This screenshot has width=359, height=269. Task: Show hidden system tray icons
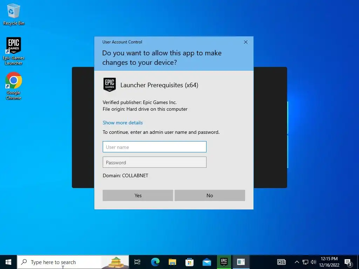pyautogui.click(x=297, y=262)
